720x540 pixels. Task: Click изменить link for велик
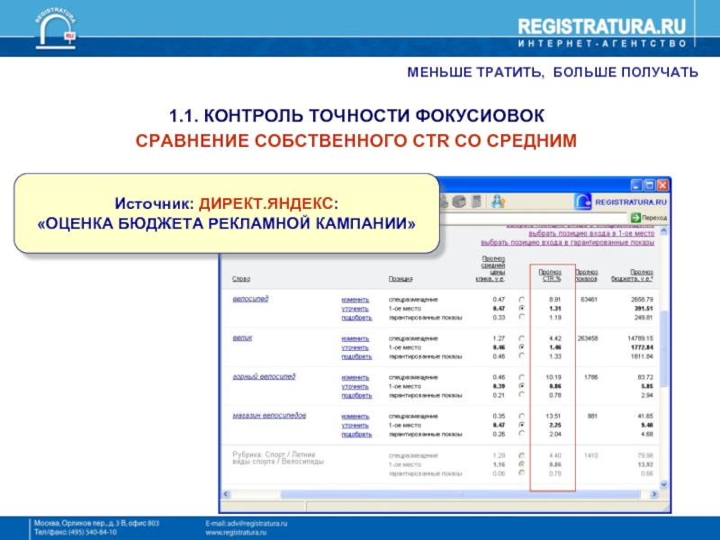pos(355,338)
